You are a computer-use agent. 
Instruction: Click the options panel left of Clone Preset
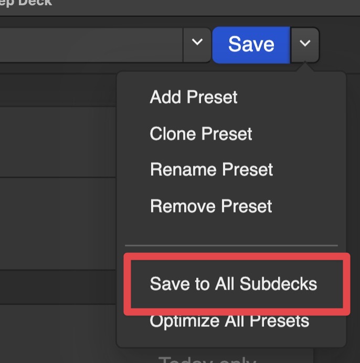click(58, 142)
